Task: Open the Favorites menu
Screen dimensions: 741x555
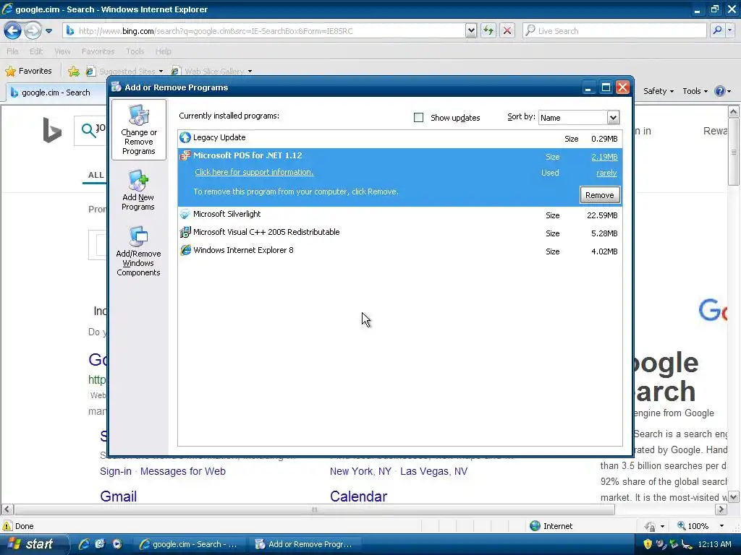Action: click(x=98, y=51)
